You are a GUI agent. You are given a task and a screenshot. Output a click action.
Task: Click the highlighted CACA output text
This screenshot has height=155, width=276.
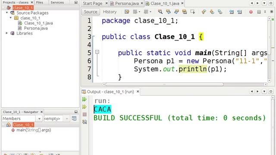coord(103,109)
